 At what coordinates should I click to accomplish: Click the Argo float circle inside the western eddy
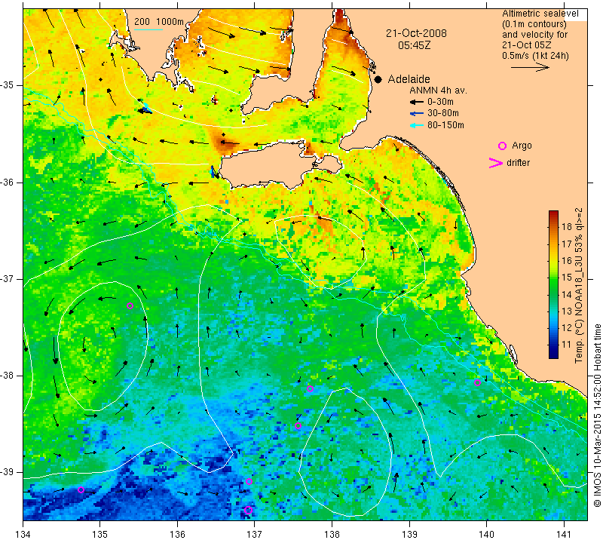tap(130, 306)
